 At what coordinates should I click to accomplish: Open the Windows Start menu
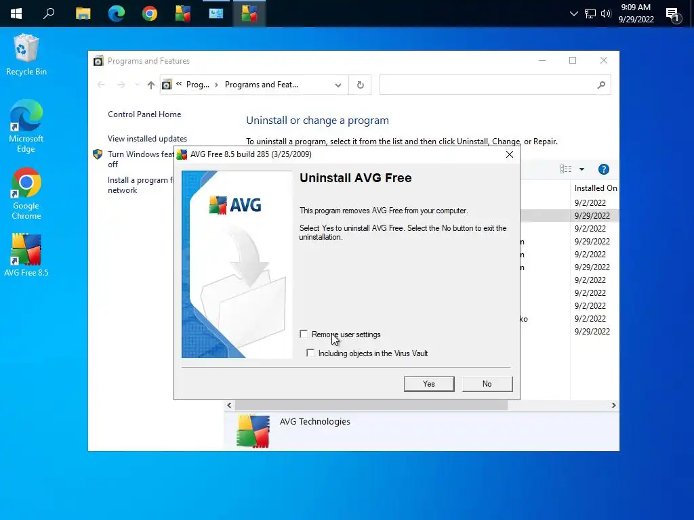click(16, 14)
